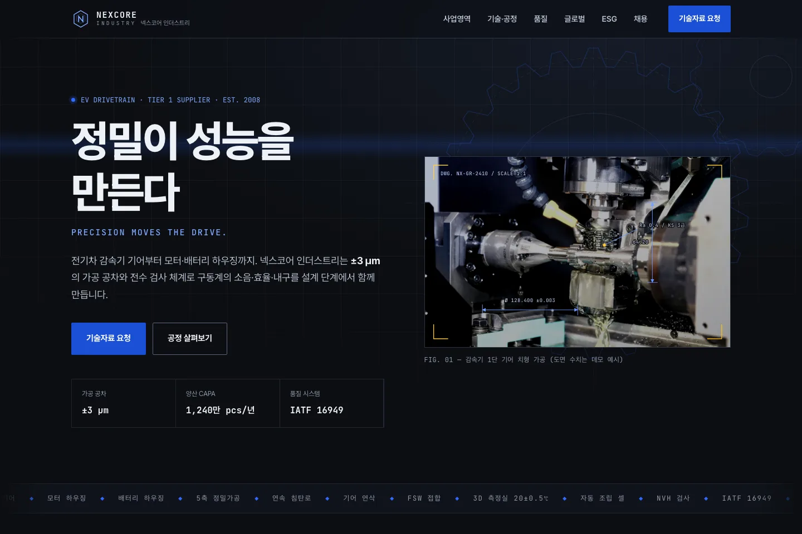Click 기어 연삭 in the ticker
The height and width of the screenshot is (534, 802).
(359, 498)
